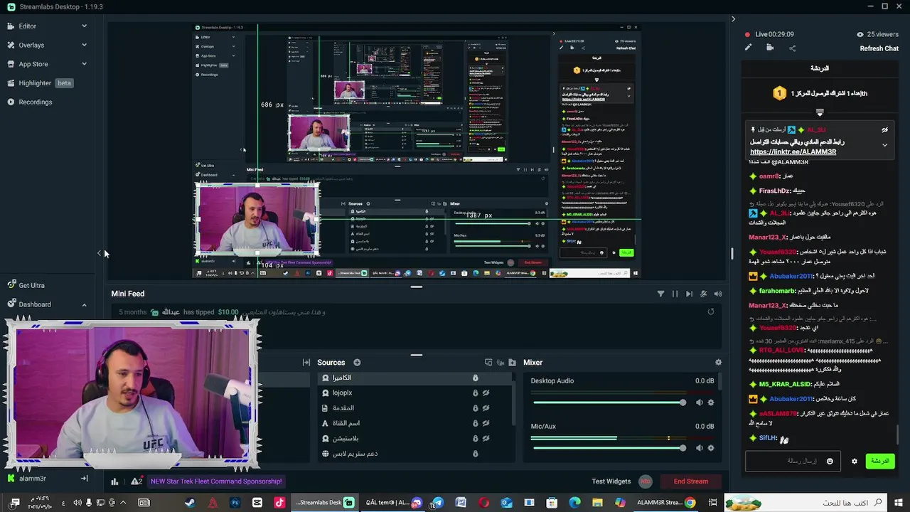Show the hidden المقدمة source
This screenshot has height=512, width=910.
pos(486,408)
